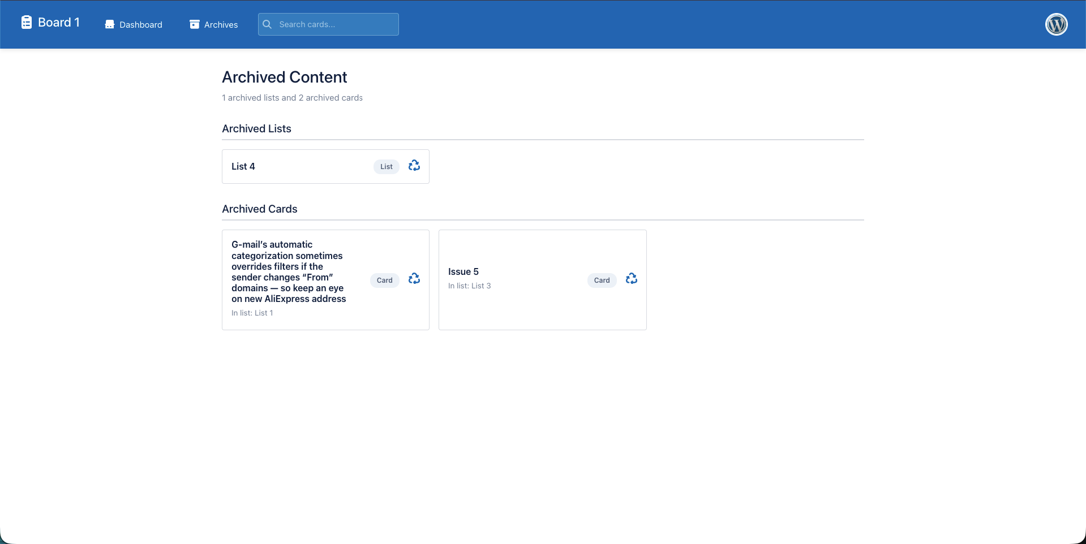Click the Card badge on Issue 5
This screenshot has height=544, width=1086.
point(602,280)
